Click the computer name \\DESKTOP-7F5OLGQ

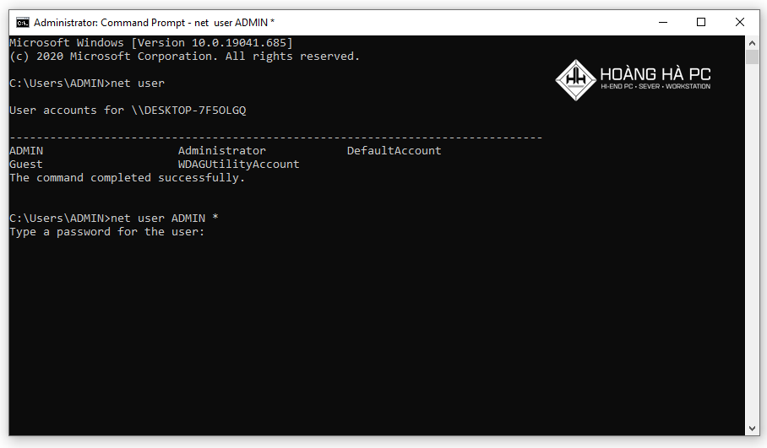pyautogui.click(x=189, y=110)
